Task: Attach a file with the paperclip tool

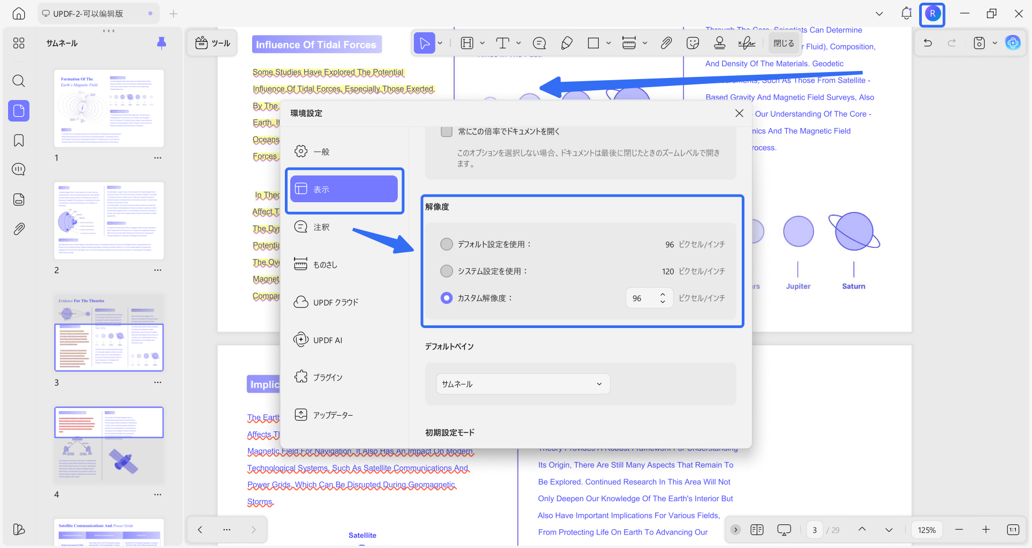Action: pos(666,42)
